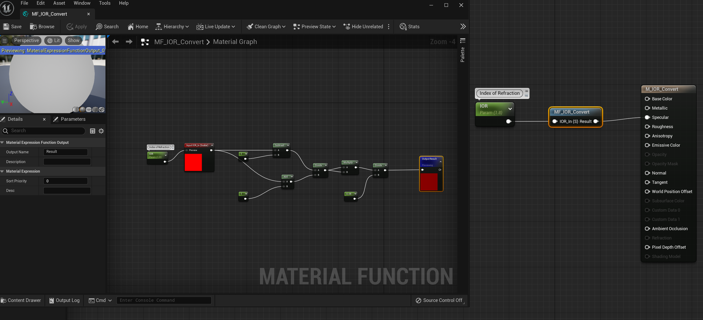Expand the Multiply node chevron
The width and height of the screenshot is (703, 320).
tap(356, 162)
